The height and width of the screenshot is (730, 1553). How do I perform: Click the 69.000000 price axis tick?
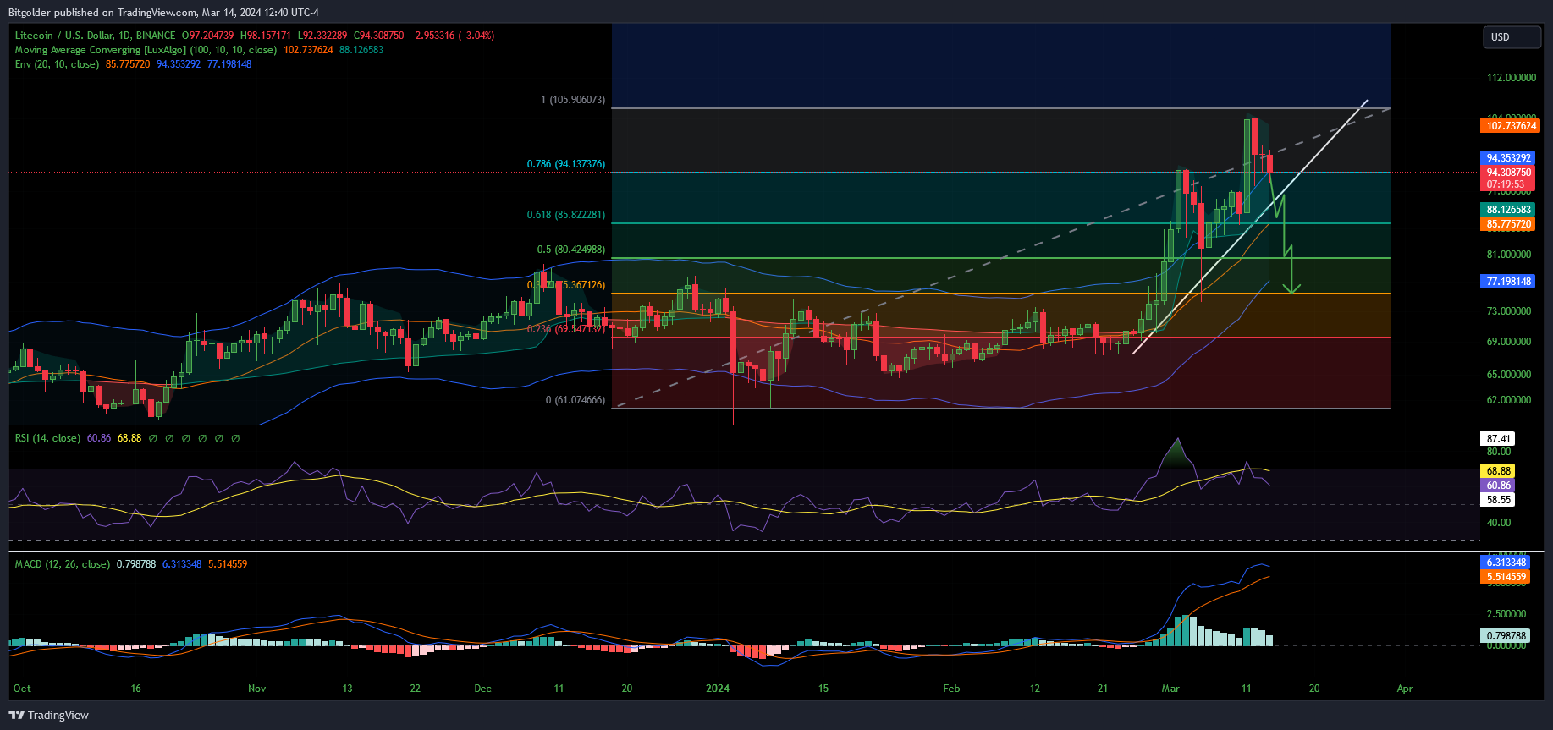[1509, 342]
